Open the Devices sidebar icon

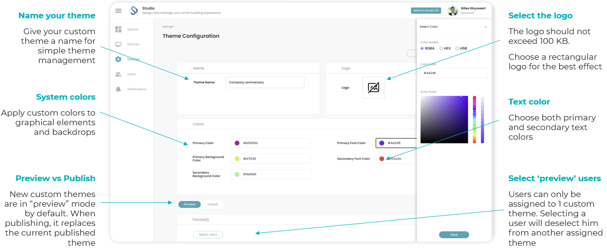click(118, 44)
